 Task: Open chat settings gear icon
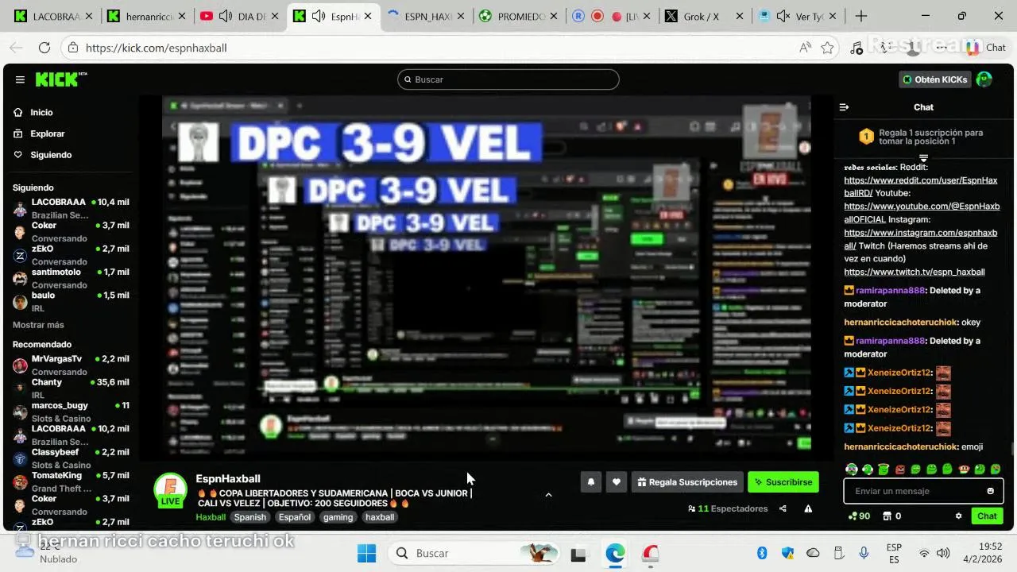pyautogui.click(x=958, y=516)
